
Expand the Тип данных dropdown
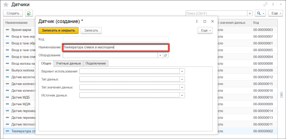pyautogui.click(x=182, y=79)
